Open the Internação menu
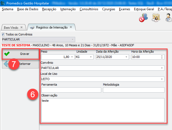 point(68,9)
